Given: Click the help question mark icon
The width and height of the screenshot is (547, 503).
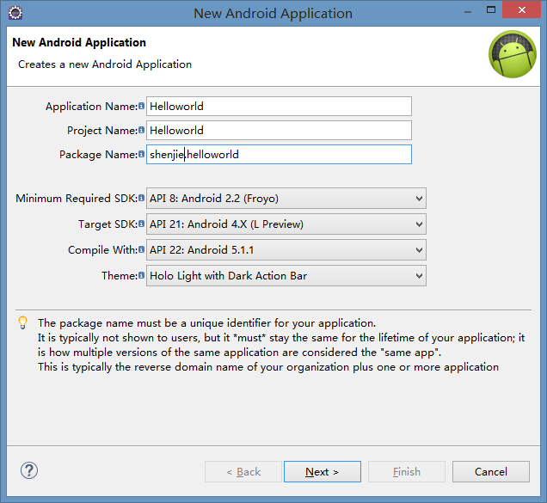Looking at the screenshot, I should click(x=29, y=471).
